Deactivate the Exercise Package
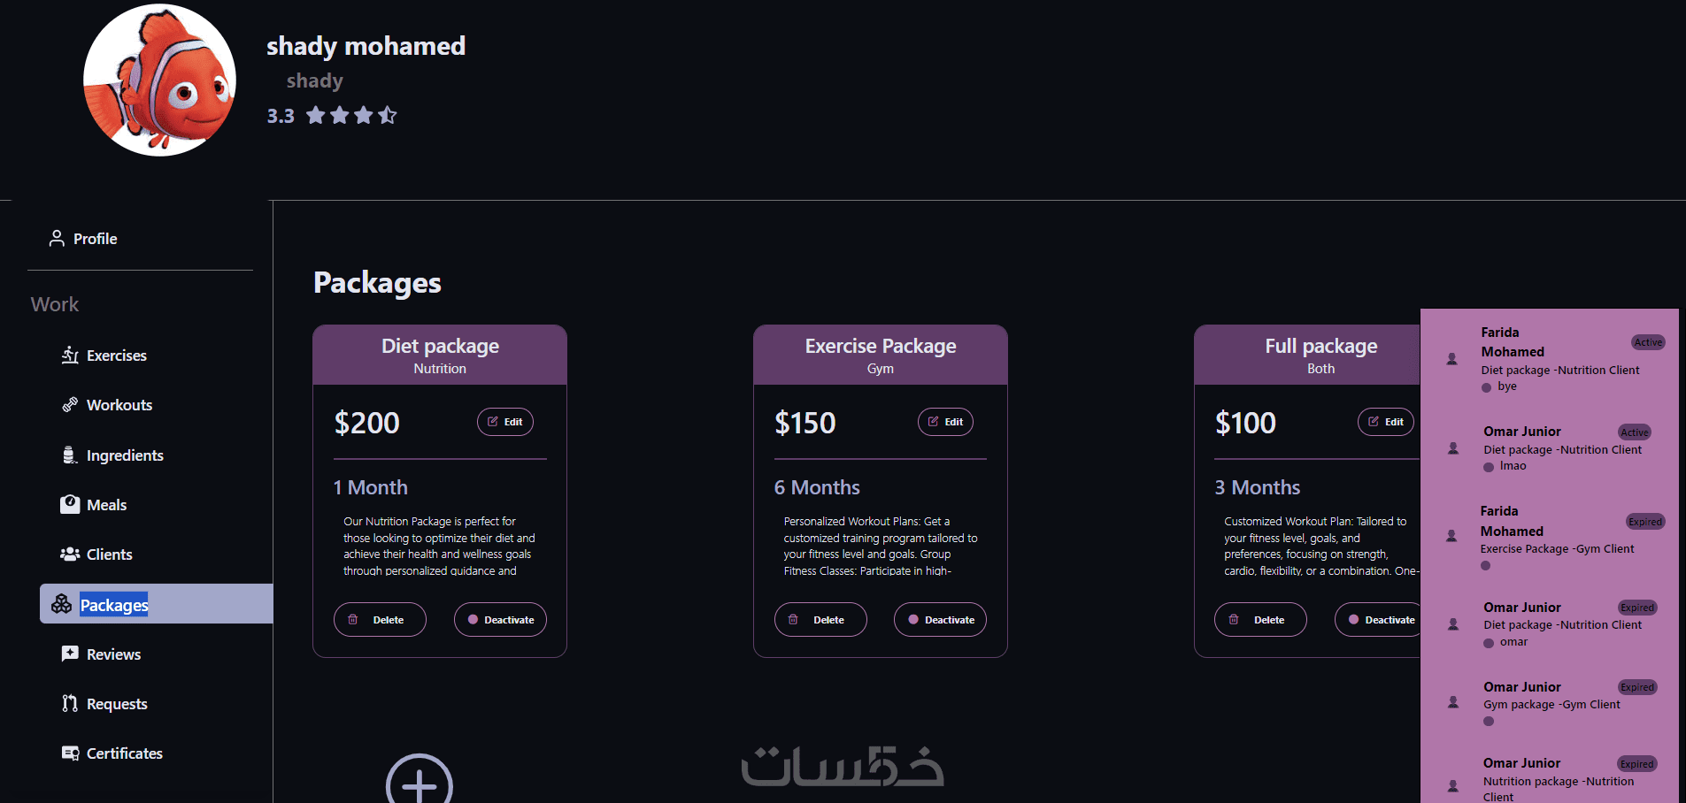The height and width of the screenshot is (803, 1686). click(x=940, y=620)
